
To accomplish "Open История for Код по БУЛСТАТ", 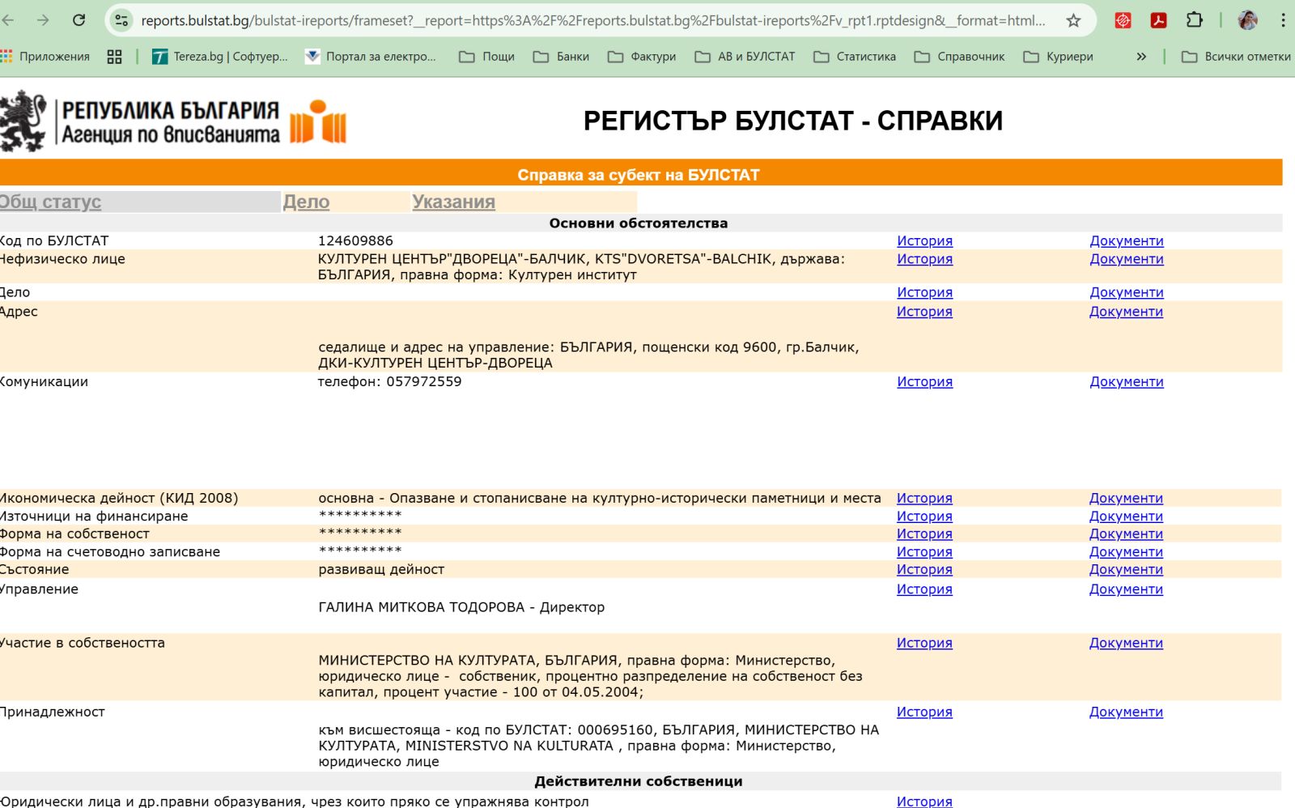I will [924, 240].
